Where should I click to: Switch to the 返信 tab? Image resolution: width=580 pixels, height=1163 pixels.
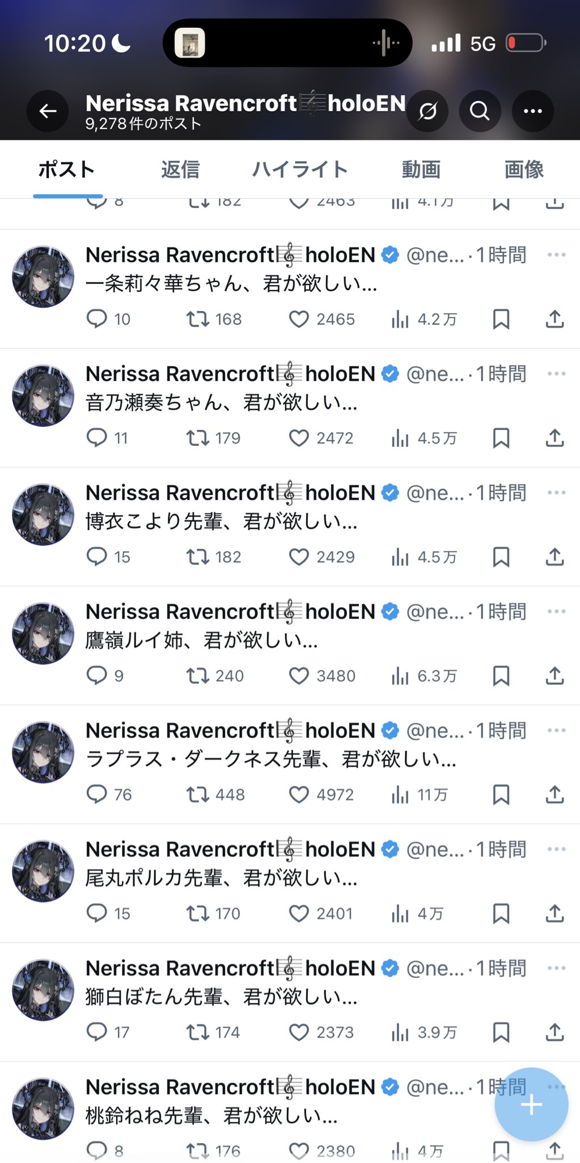(180, 169)
